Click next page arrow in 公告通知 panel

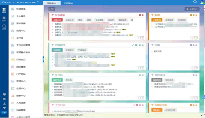pos(142,38)
